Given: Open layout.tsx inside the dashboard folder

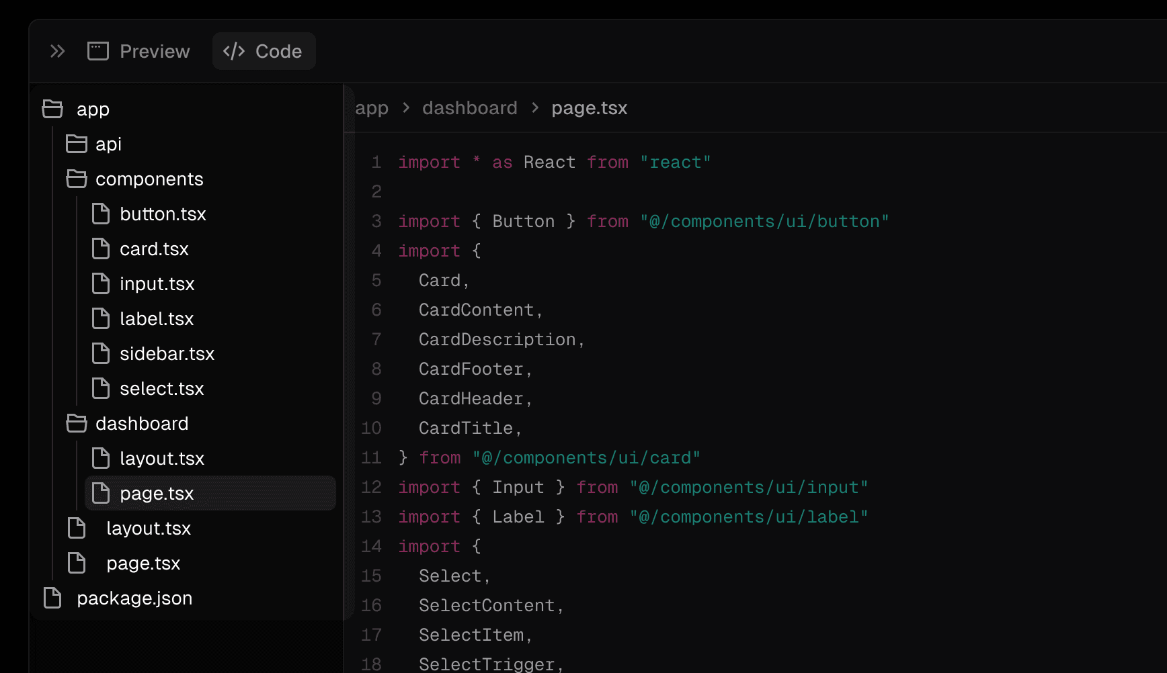Looking at the screenshot, I should (161, 459).
